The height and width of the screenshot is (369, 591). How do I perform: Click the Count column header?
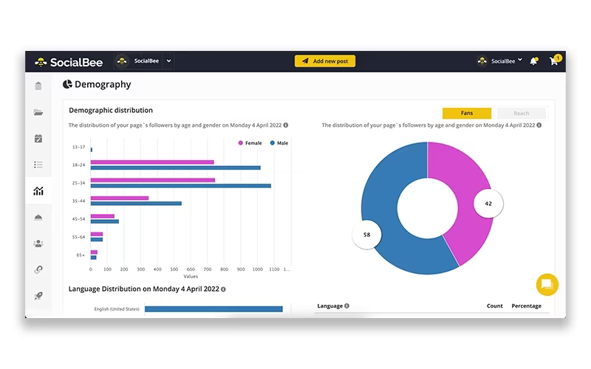(494, 306)
